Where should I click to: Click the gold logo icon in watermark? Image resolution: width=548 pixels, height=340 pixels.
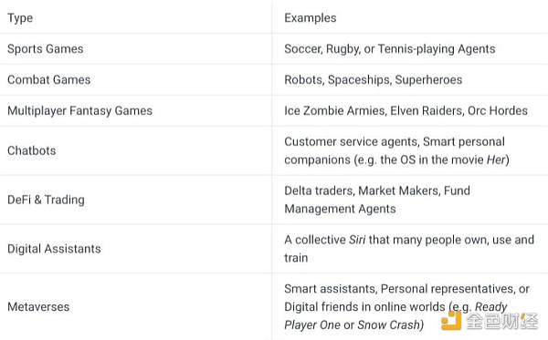[451, 320]
